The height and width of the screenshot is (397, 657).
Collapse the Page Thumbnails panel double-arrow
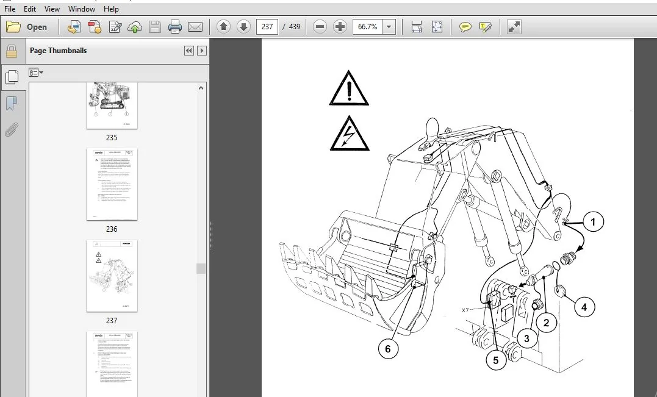tap(189, 51)
